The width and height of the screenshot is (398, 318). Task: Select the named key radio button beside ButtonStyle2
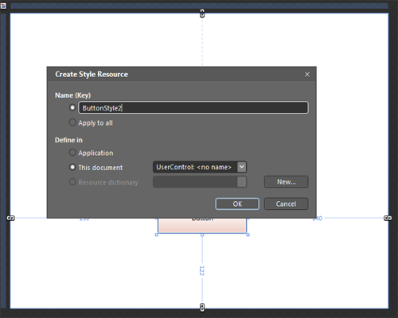click(72, 107)
